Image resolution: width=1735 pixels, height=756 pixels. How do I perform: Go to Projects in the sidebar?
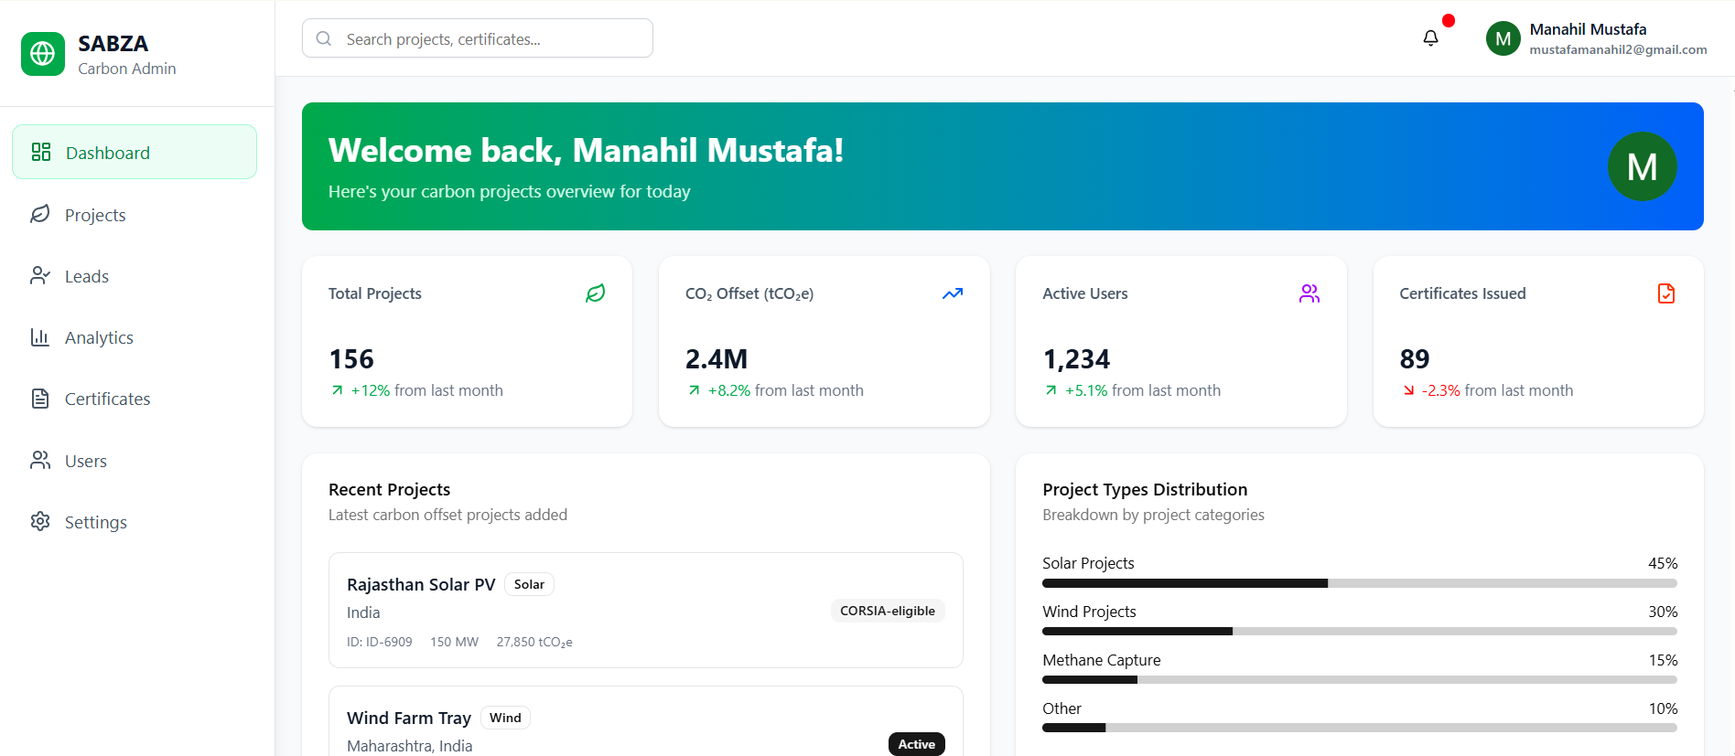click(95, 215)
